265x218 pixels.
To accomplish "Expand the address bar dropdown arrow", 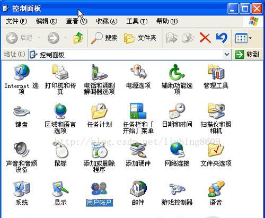I will tap(227, 55).
